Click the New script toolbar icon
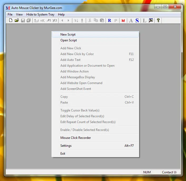186x181 pixels. (11, 21)
